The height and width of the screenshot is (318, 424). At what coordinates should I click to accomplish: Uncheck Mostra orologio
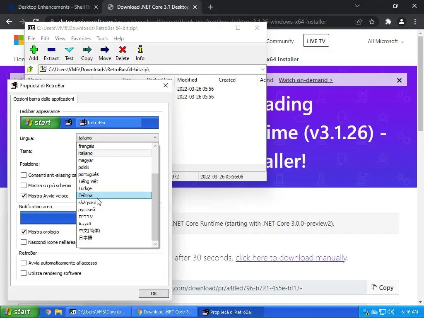(x=24, y=232)
